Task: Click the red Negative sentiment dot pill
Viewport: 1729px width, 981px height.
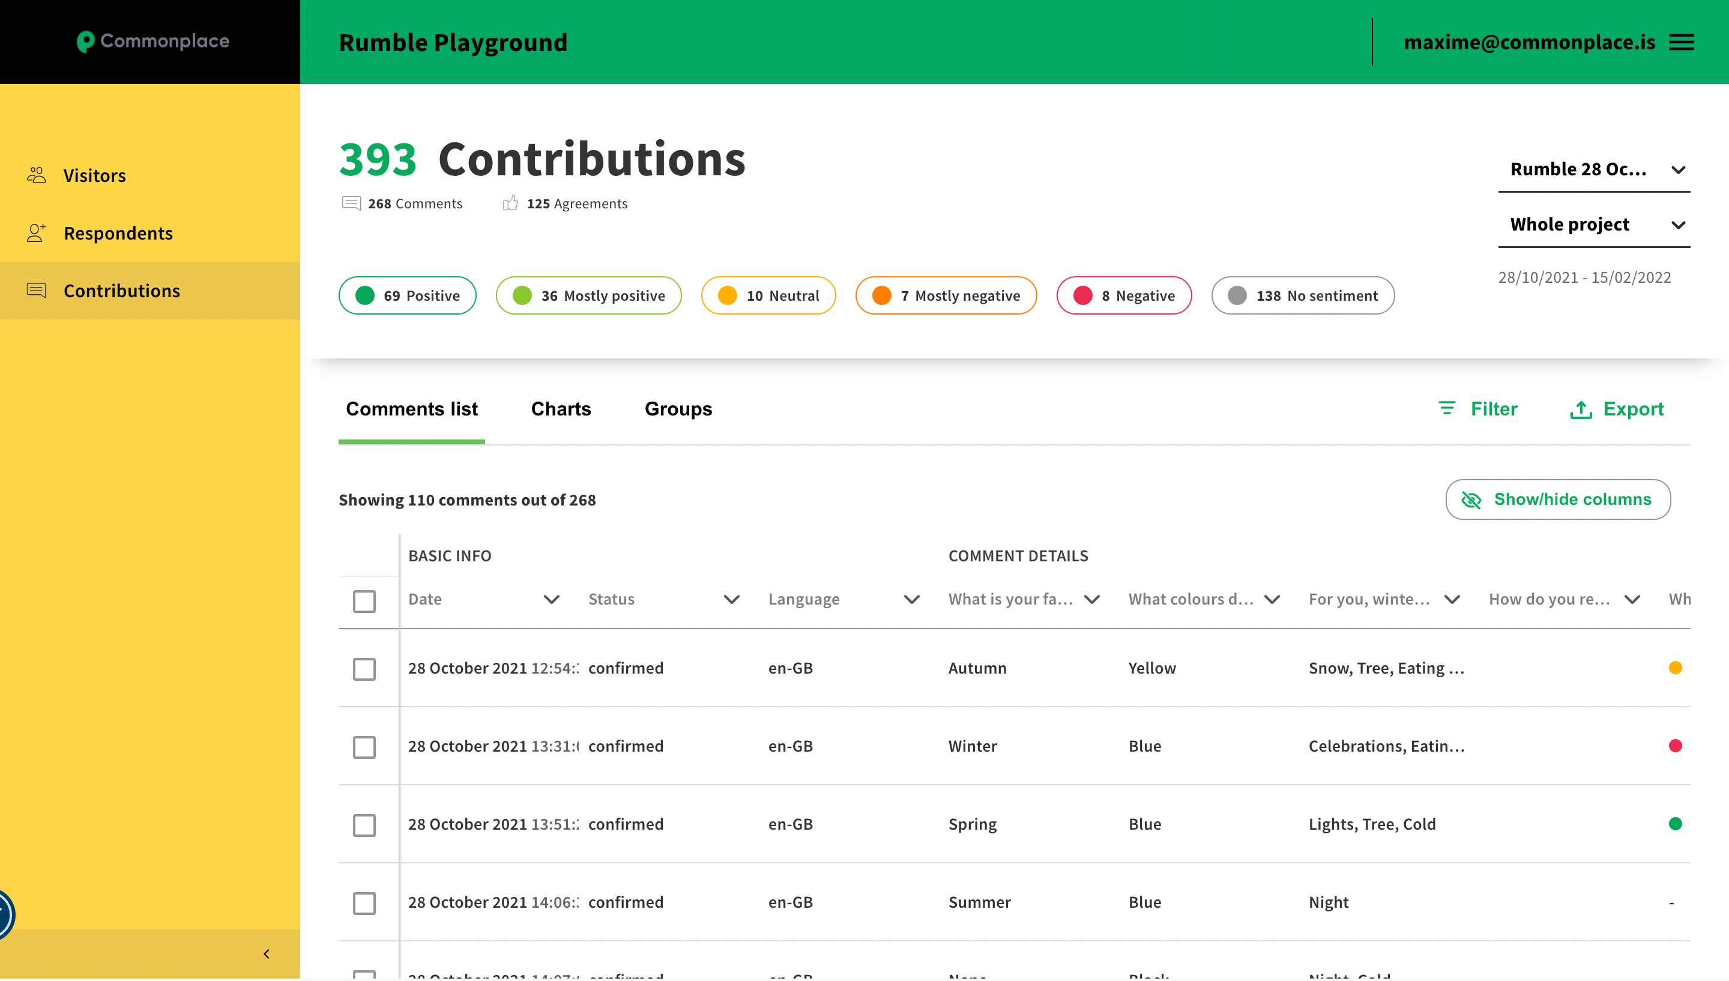Action: pos(1123,296)
